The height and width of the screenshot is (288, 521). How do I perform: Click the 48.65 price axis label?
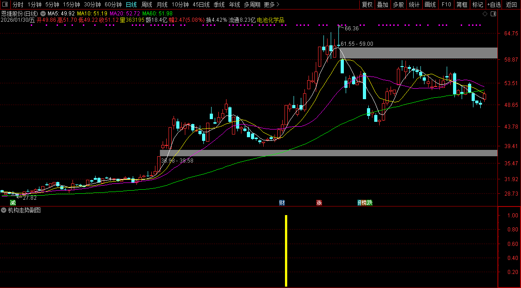(x=511, y=105)
